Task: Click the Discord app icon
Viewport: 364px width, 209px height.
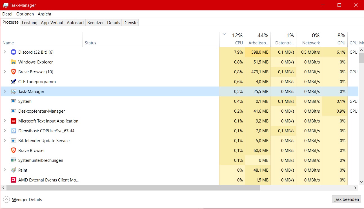Action: click(x=13, y=52)
